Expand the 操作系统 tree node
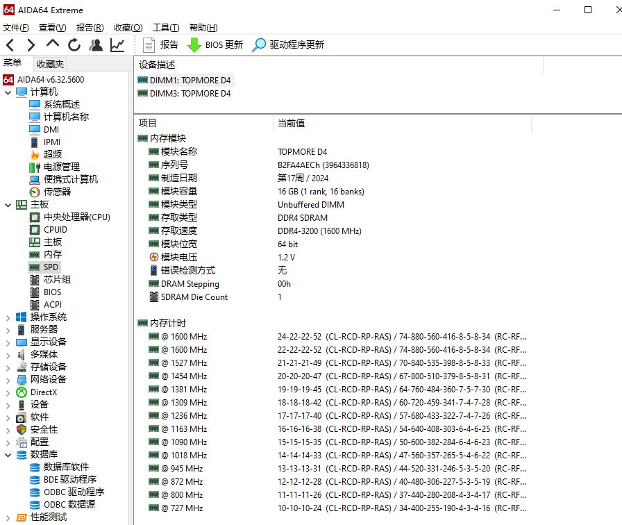 (8, 317)
